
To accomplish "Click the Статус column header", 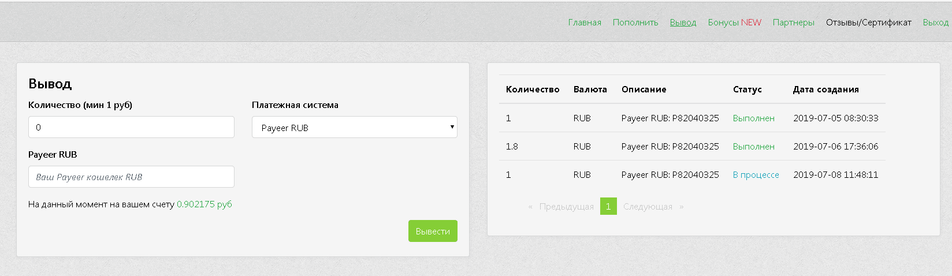I will tap(748, 89).
